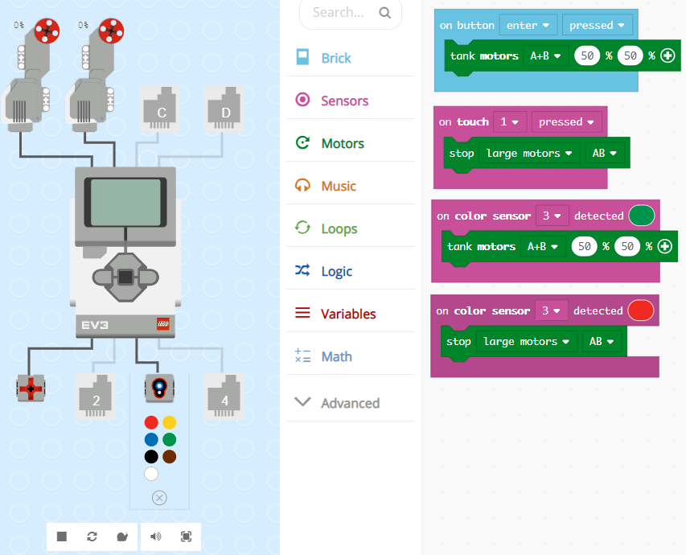686x555 pixels.
Task: Select empty motor port C
Action: pyautogui.click(x=159, y=109)
